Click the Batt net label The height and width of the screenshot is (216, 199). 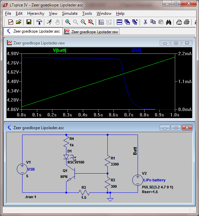135,151
